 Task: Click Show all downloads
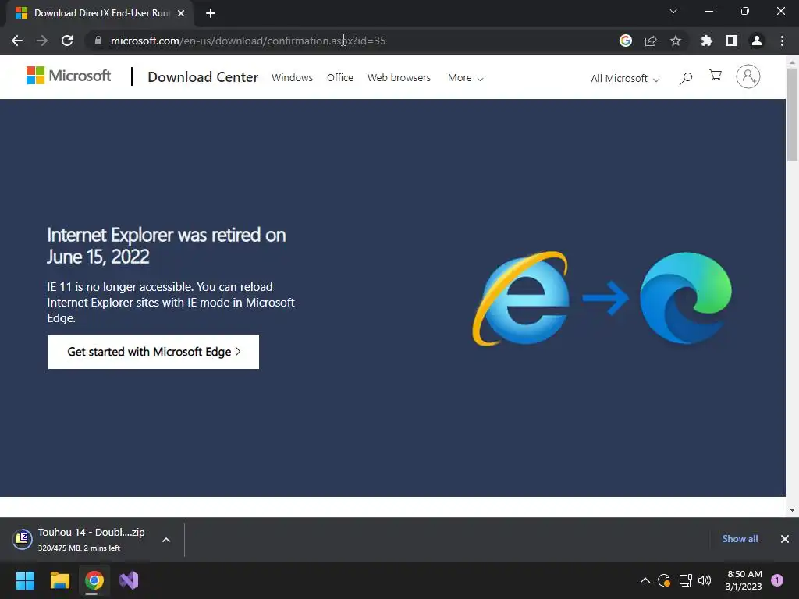point(740,539)
